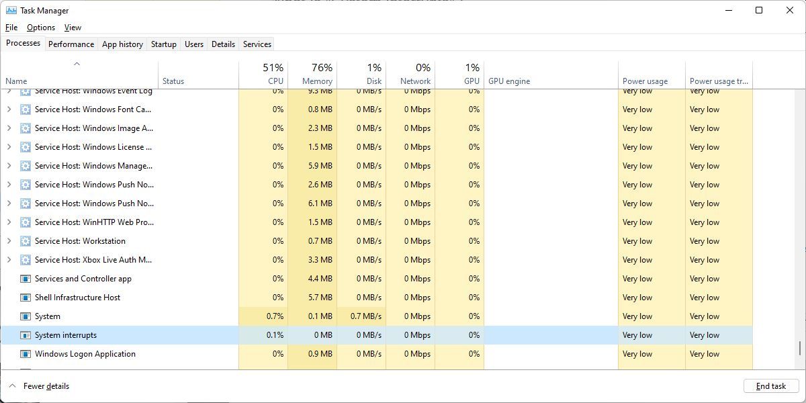Image resolution: width=806 pixels, height=403 pixels.
Task: Click the Shell Infrastructure Host icon
Action: coord(26,298)
